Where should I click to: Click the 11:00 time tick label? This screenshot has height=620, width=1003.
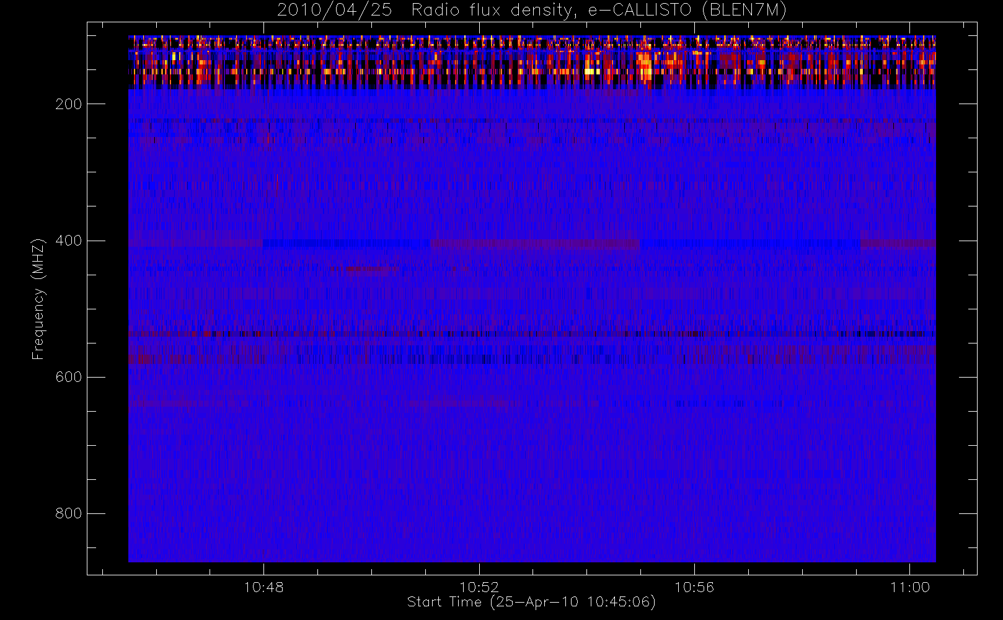910,587
